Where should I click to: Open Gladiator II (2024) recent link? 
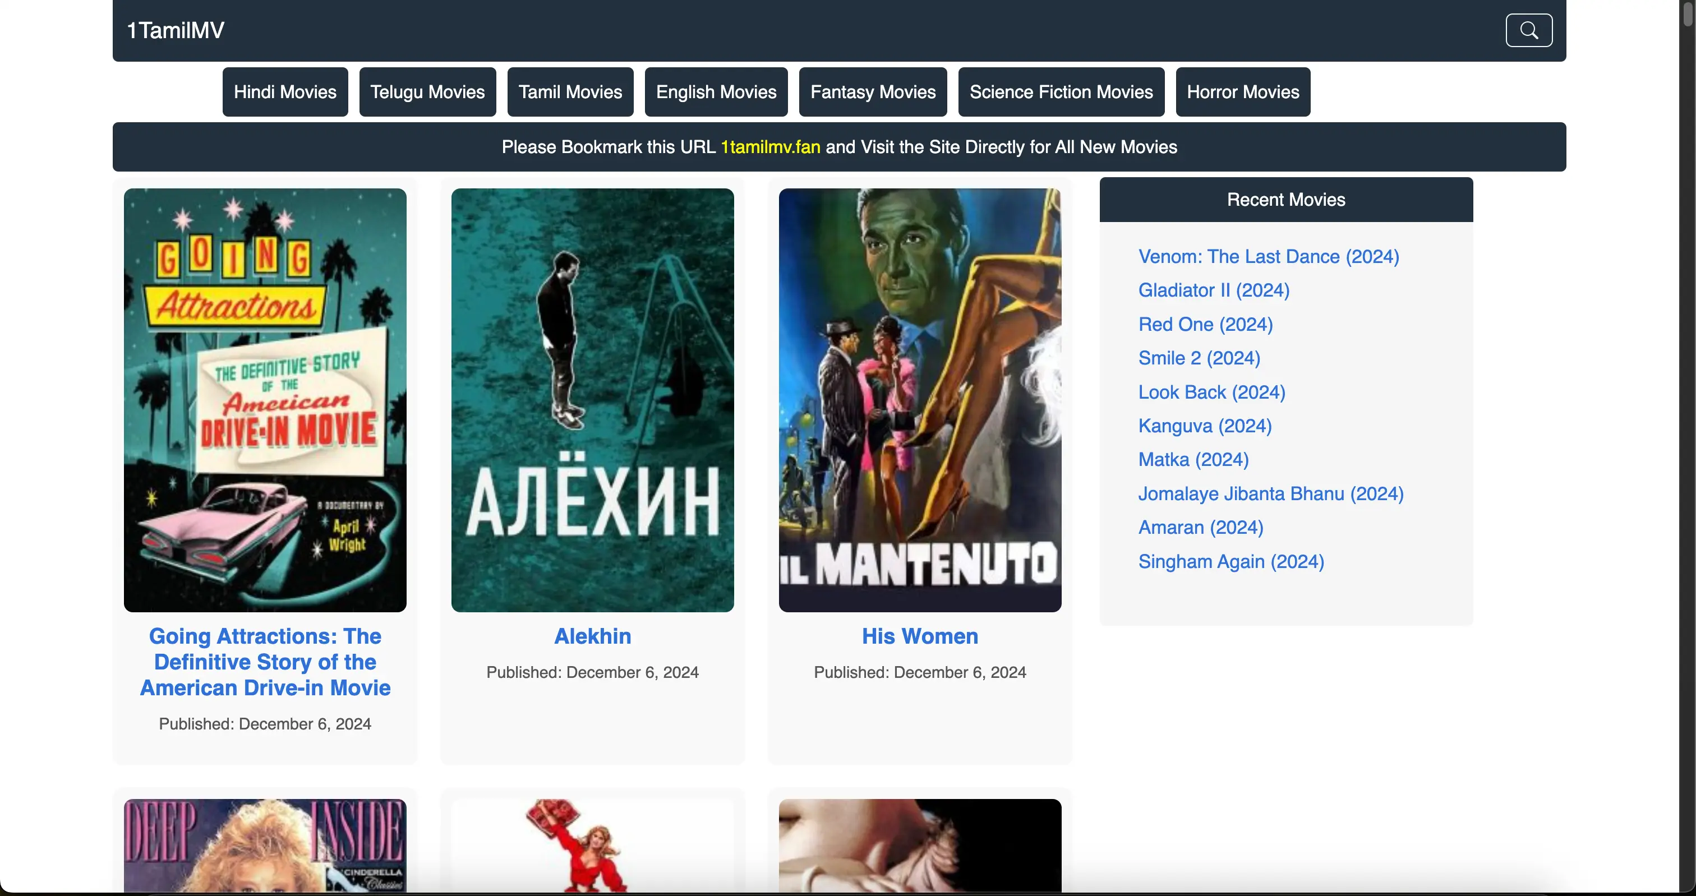(1214, 290)
